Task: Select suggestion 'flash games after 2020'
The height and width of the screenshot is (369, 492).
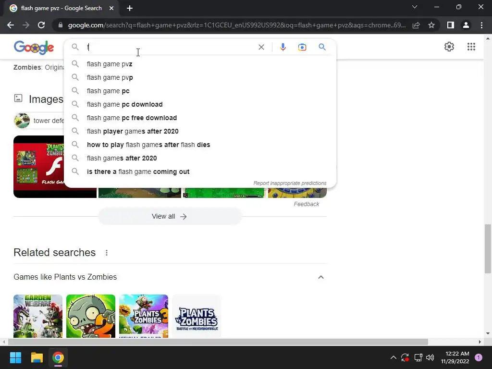Action: pos(200,159)
